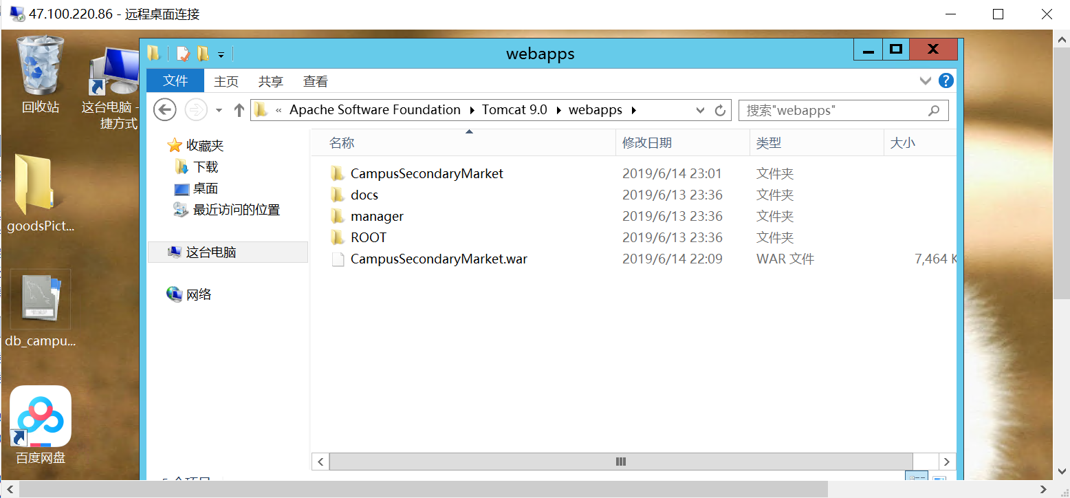This screenshot has width=1070, height=498.
Task: Click the Forward navigation arrow
Action: (196, 109)
